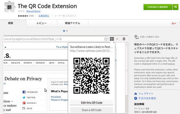Click the President Obama's Dragnet link
This screenshot has width=180, height=114.
click(59, 98)
